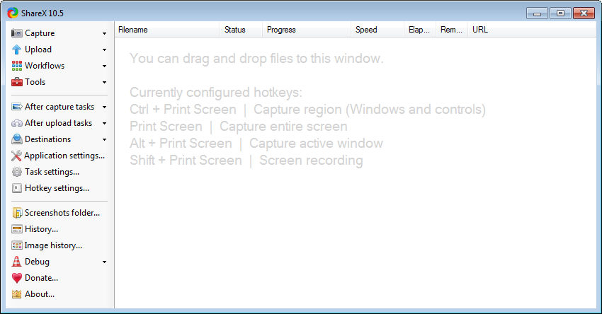Screen dimensions: 602x314
Task: Open Task settings... text
Action: point(52,172)
